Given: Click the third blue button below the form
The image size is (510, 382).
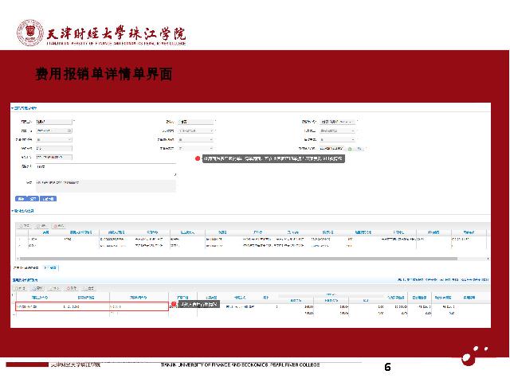Looking at the screenshot, I should click(x=48, y=197).
